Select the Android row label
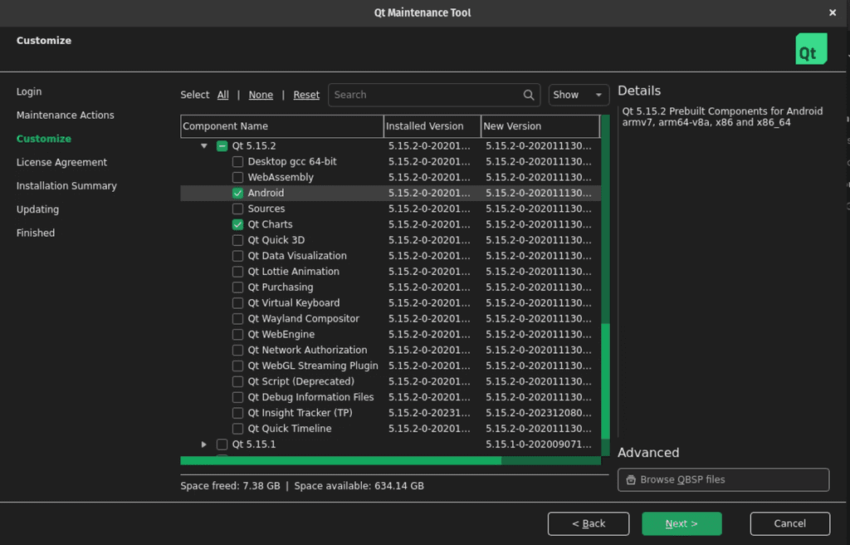Screen dimensions: 850x545 pyautogui.click(x=266, y=194)
